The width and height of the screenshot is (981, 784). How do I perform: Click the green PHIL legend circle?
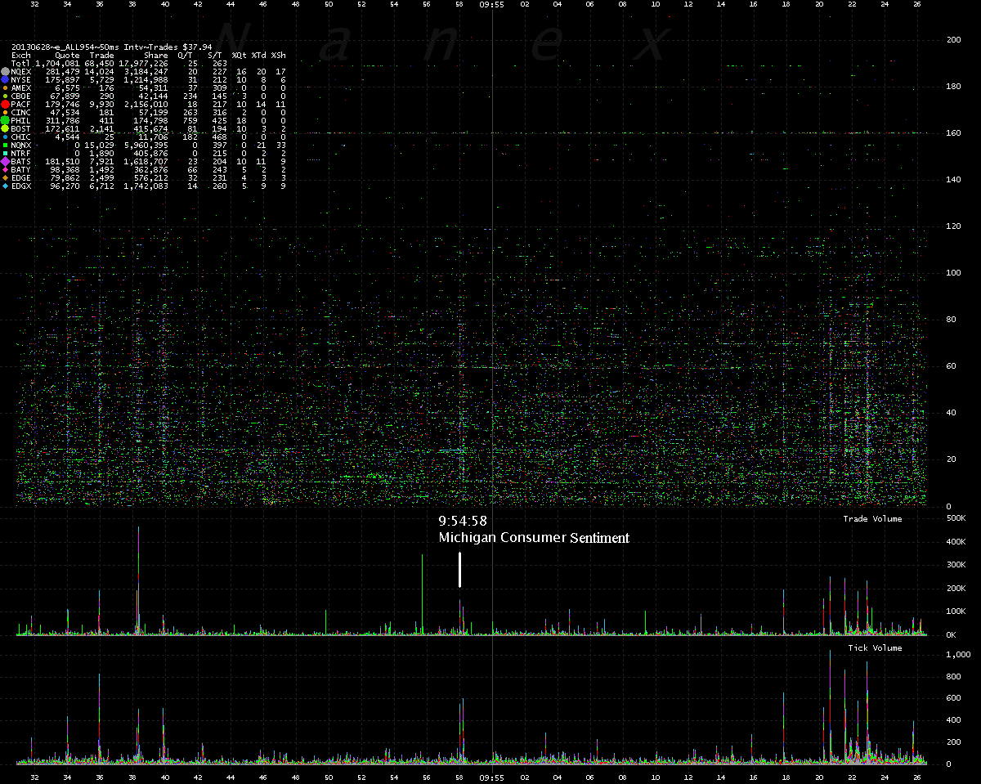[x=5, y=120]
